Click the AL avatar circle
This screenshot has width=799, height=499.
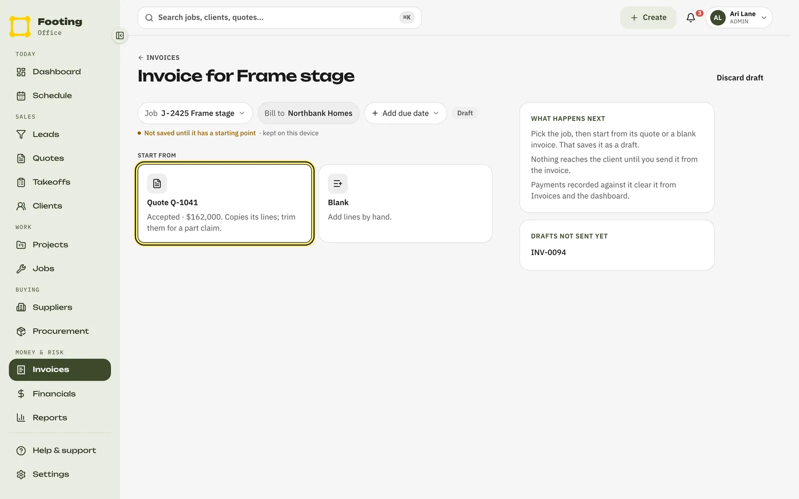718,18
